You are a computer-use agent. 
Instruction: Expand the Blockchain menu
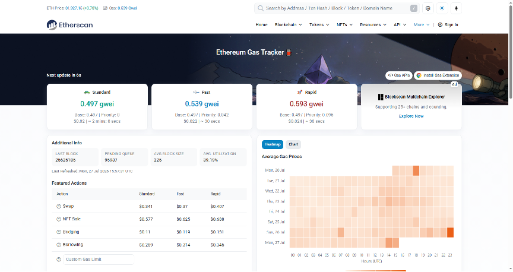[x=288, y=24]
